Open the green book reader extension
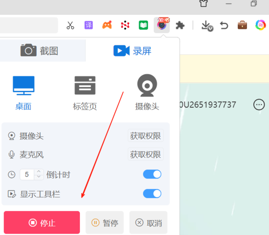Image resolution: width=269 pixels, height=235 pixels. coord(143,25)
